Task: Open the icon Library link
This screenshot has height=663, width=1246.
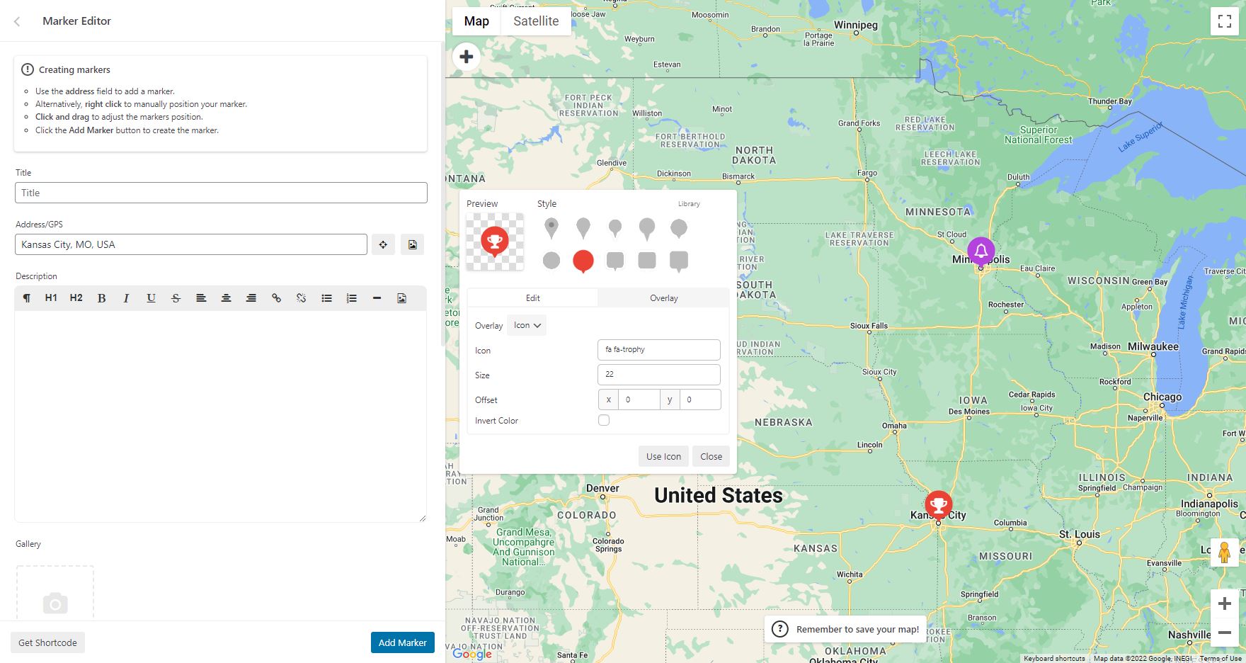Action: click(689, 204)
